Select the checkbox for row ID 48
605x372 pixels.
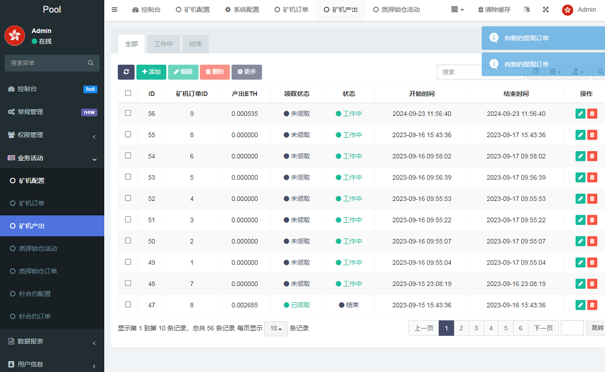coord(128,283)
